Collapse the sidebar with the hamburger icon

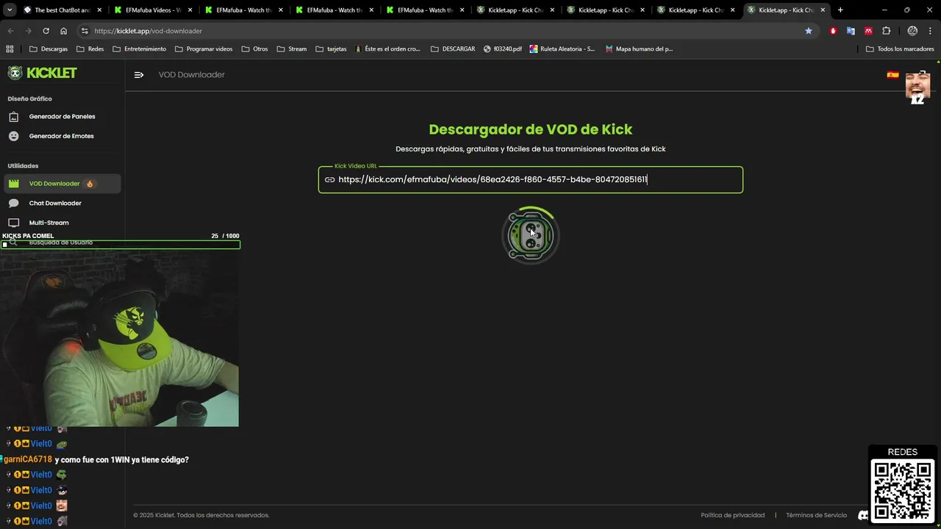(x=139, y=75)
